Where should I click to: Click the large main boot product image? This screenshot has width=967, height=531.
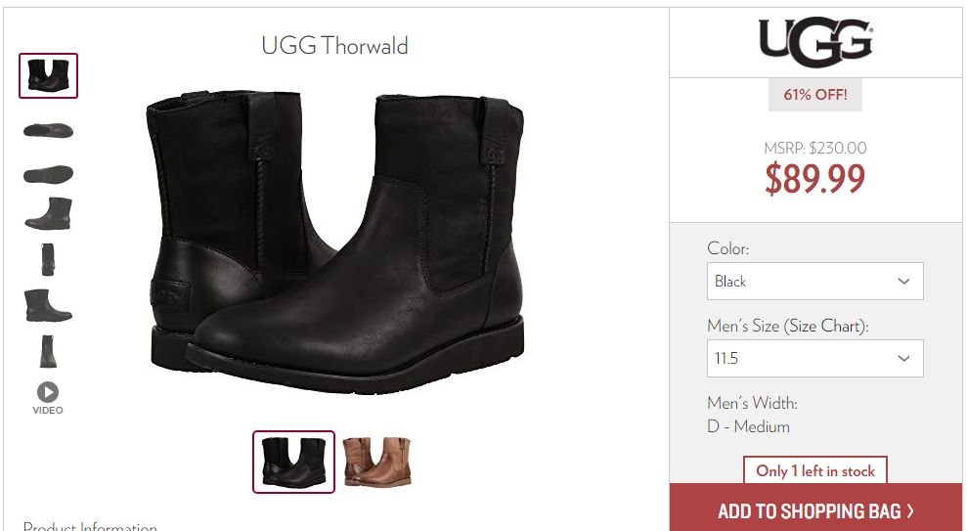pyautogui.click(x=334, y=242)
